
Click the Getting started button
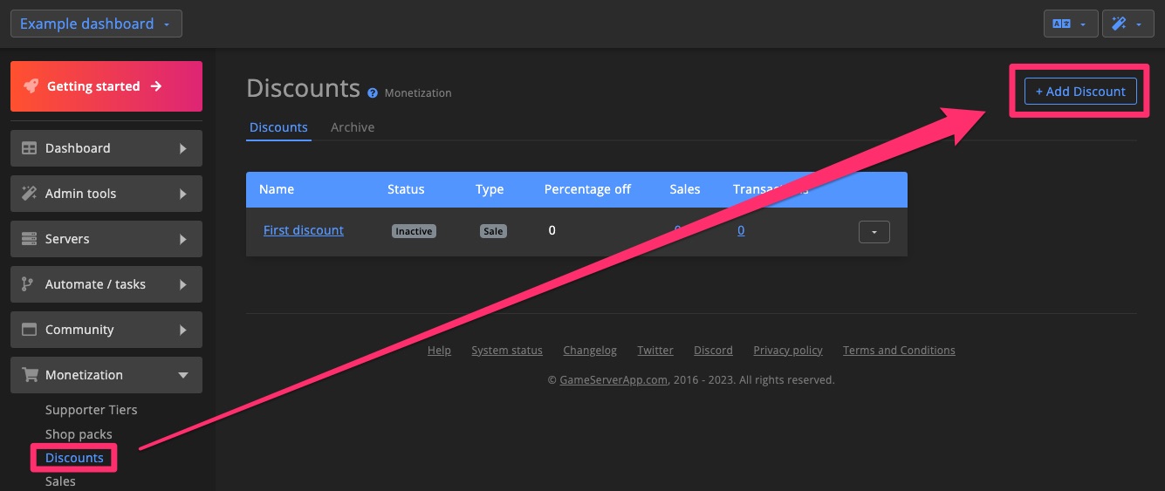(106, 86)
